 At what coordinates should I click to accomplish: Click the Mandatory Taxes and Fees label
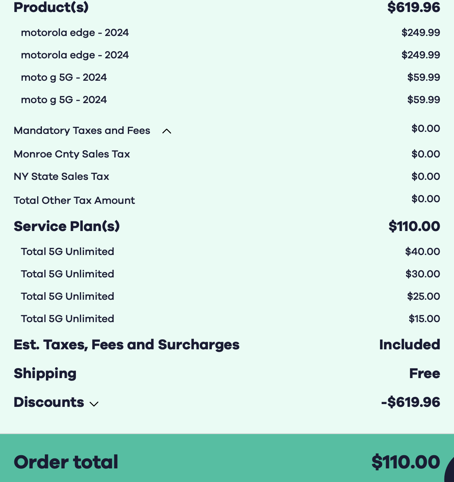pos(82,131)
